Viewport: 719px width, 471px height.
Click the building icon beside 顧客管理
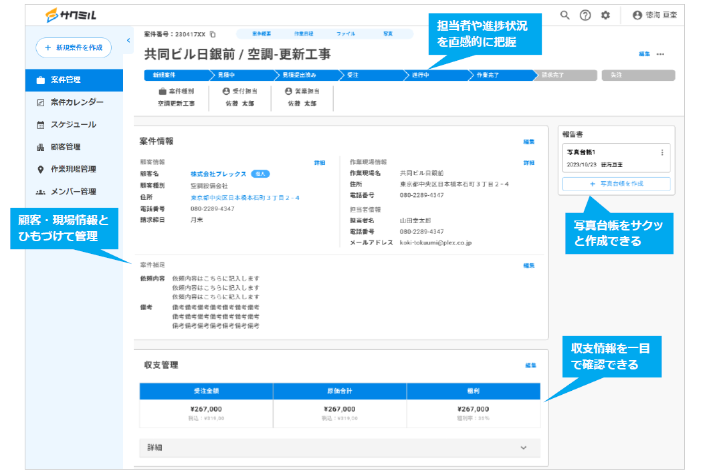pyautogui.click(x=40, y=148)
